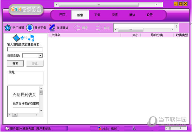
Task: Click the web panel horizontal scrollbar thumb
Action: pos(15,115)
